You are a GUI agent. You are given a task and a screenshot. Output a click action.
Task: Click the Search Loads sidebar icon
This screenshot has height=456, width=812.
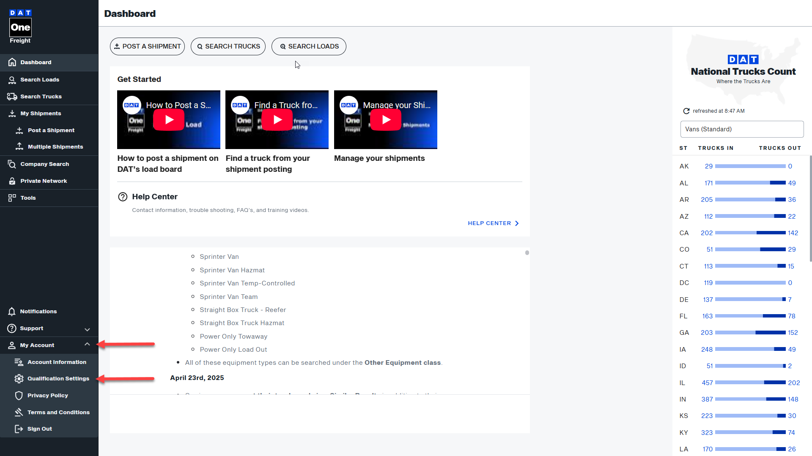(12, 79)
